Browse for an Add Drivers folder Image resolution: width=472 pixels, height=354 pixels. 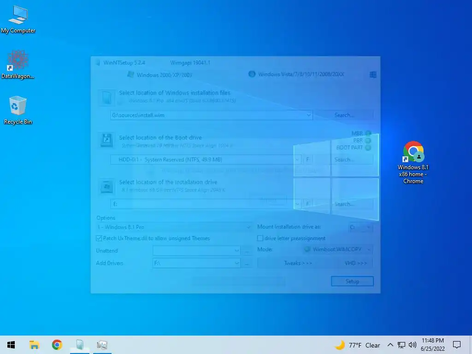[247, 263]
